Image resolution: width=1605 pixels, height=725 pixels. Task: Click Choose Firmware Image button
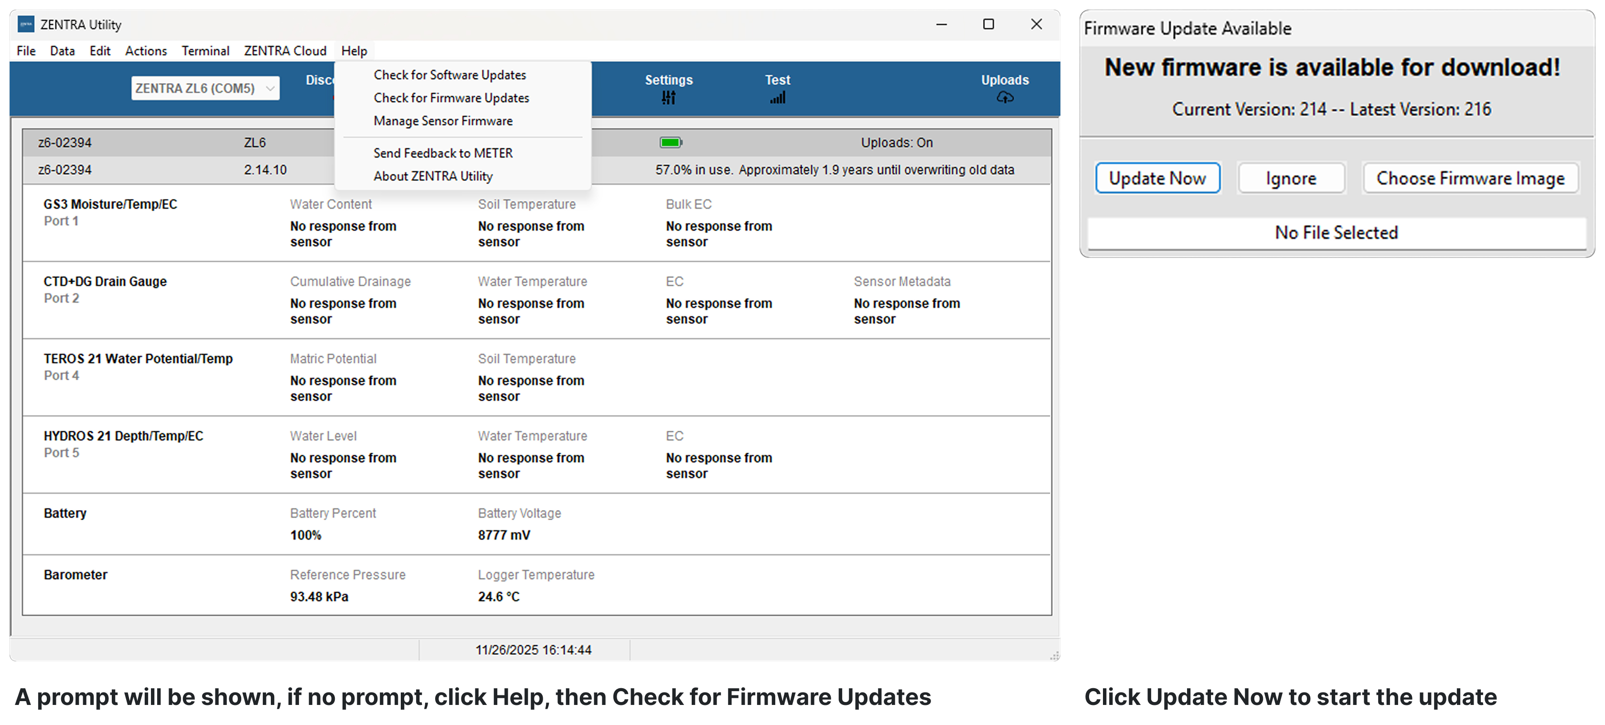(1470, 178)
